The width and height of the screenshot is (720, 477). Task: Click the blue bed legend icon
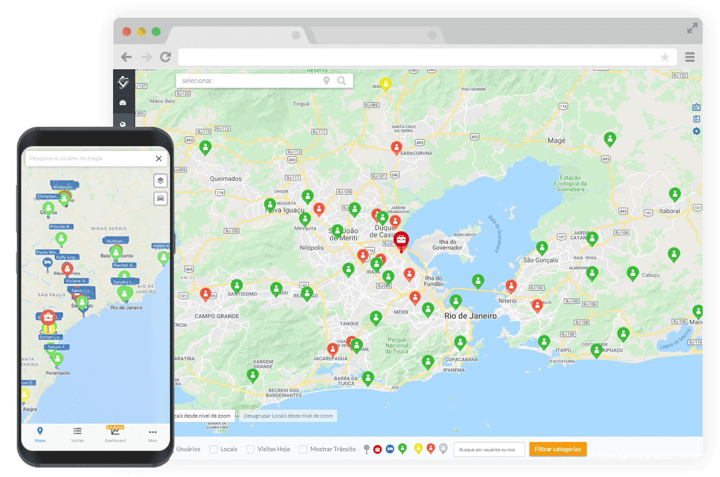coord(390,449)
